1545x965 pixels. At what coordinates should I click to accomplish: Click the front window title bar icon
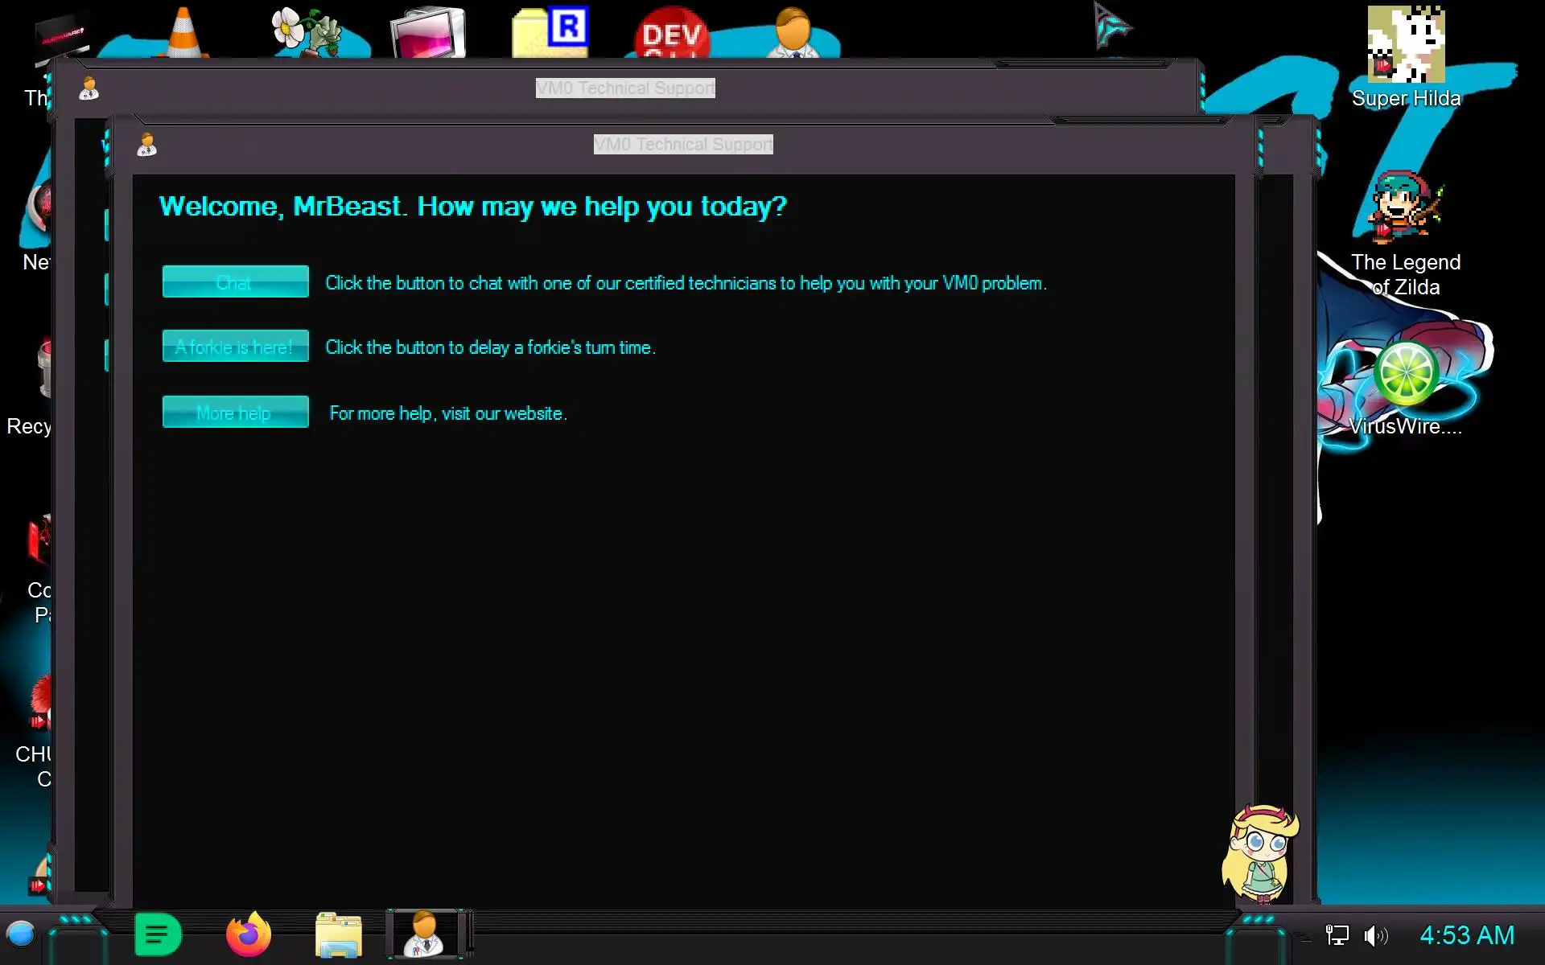click(x=146, y=145)
